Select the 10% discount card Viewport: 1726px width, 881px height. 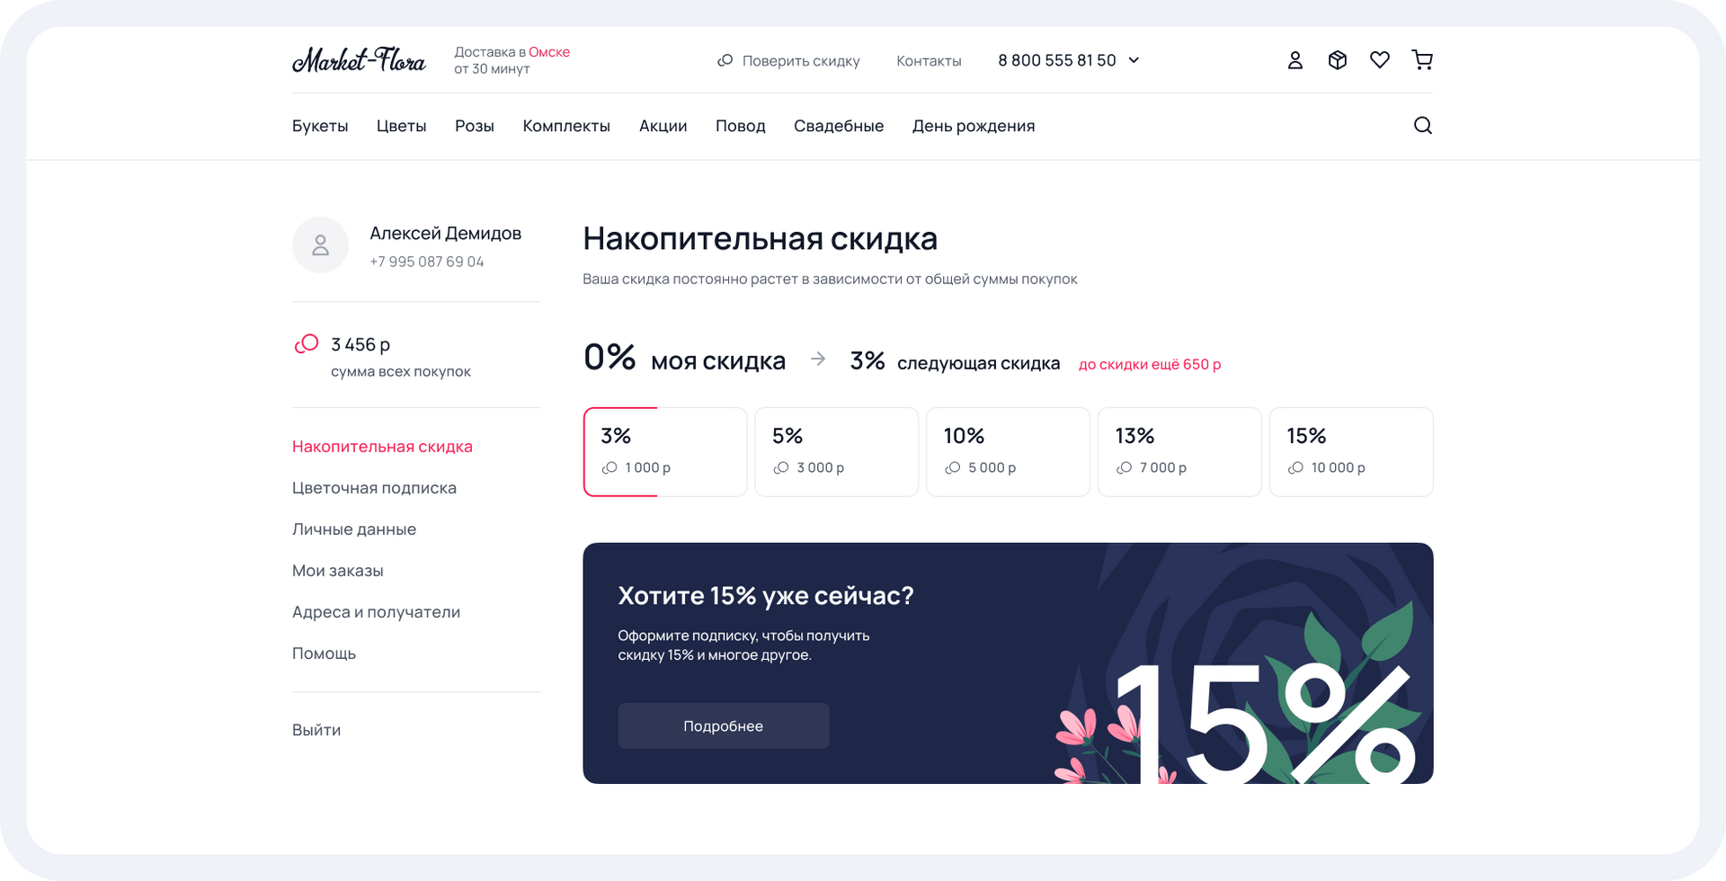pyautogui.click(x=1008, y=452)
